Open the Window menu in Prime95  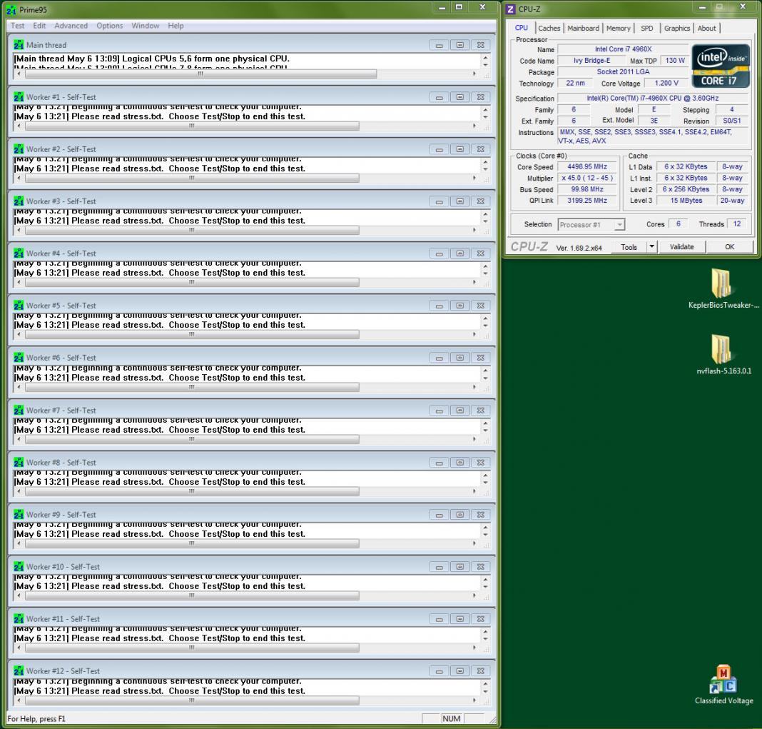[146, 26]
